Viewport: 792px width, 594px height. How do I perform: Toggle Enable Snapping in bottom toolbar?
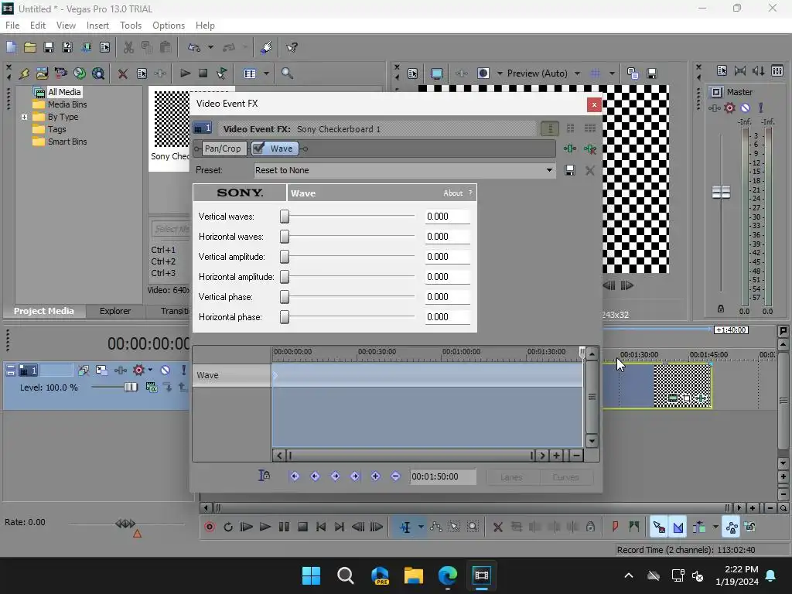coord(659,527)
